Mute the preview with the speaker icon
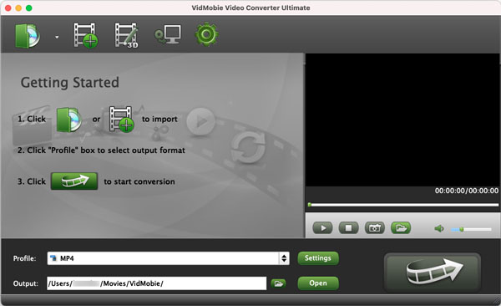 pos(439,228)
